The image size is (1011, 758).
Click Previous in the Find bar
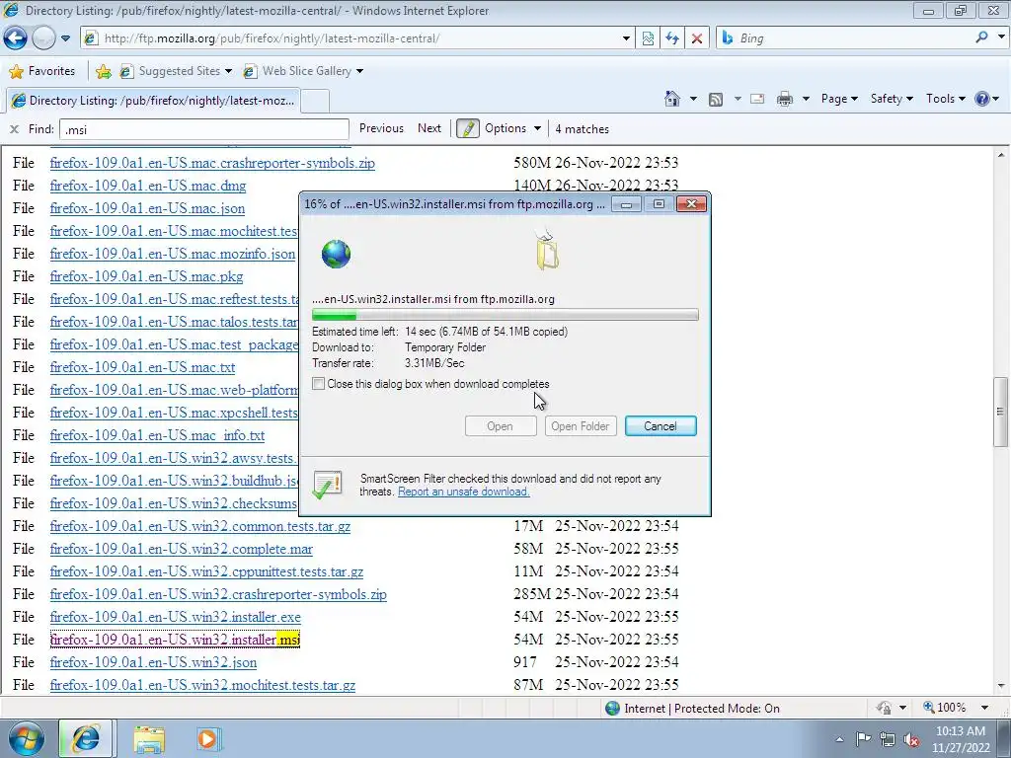click(381, 128)
